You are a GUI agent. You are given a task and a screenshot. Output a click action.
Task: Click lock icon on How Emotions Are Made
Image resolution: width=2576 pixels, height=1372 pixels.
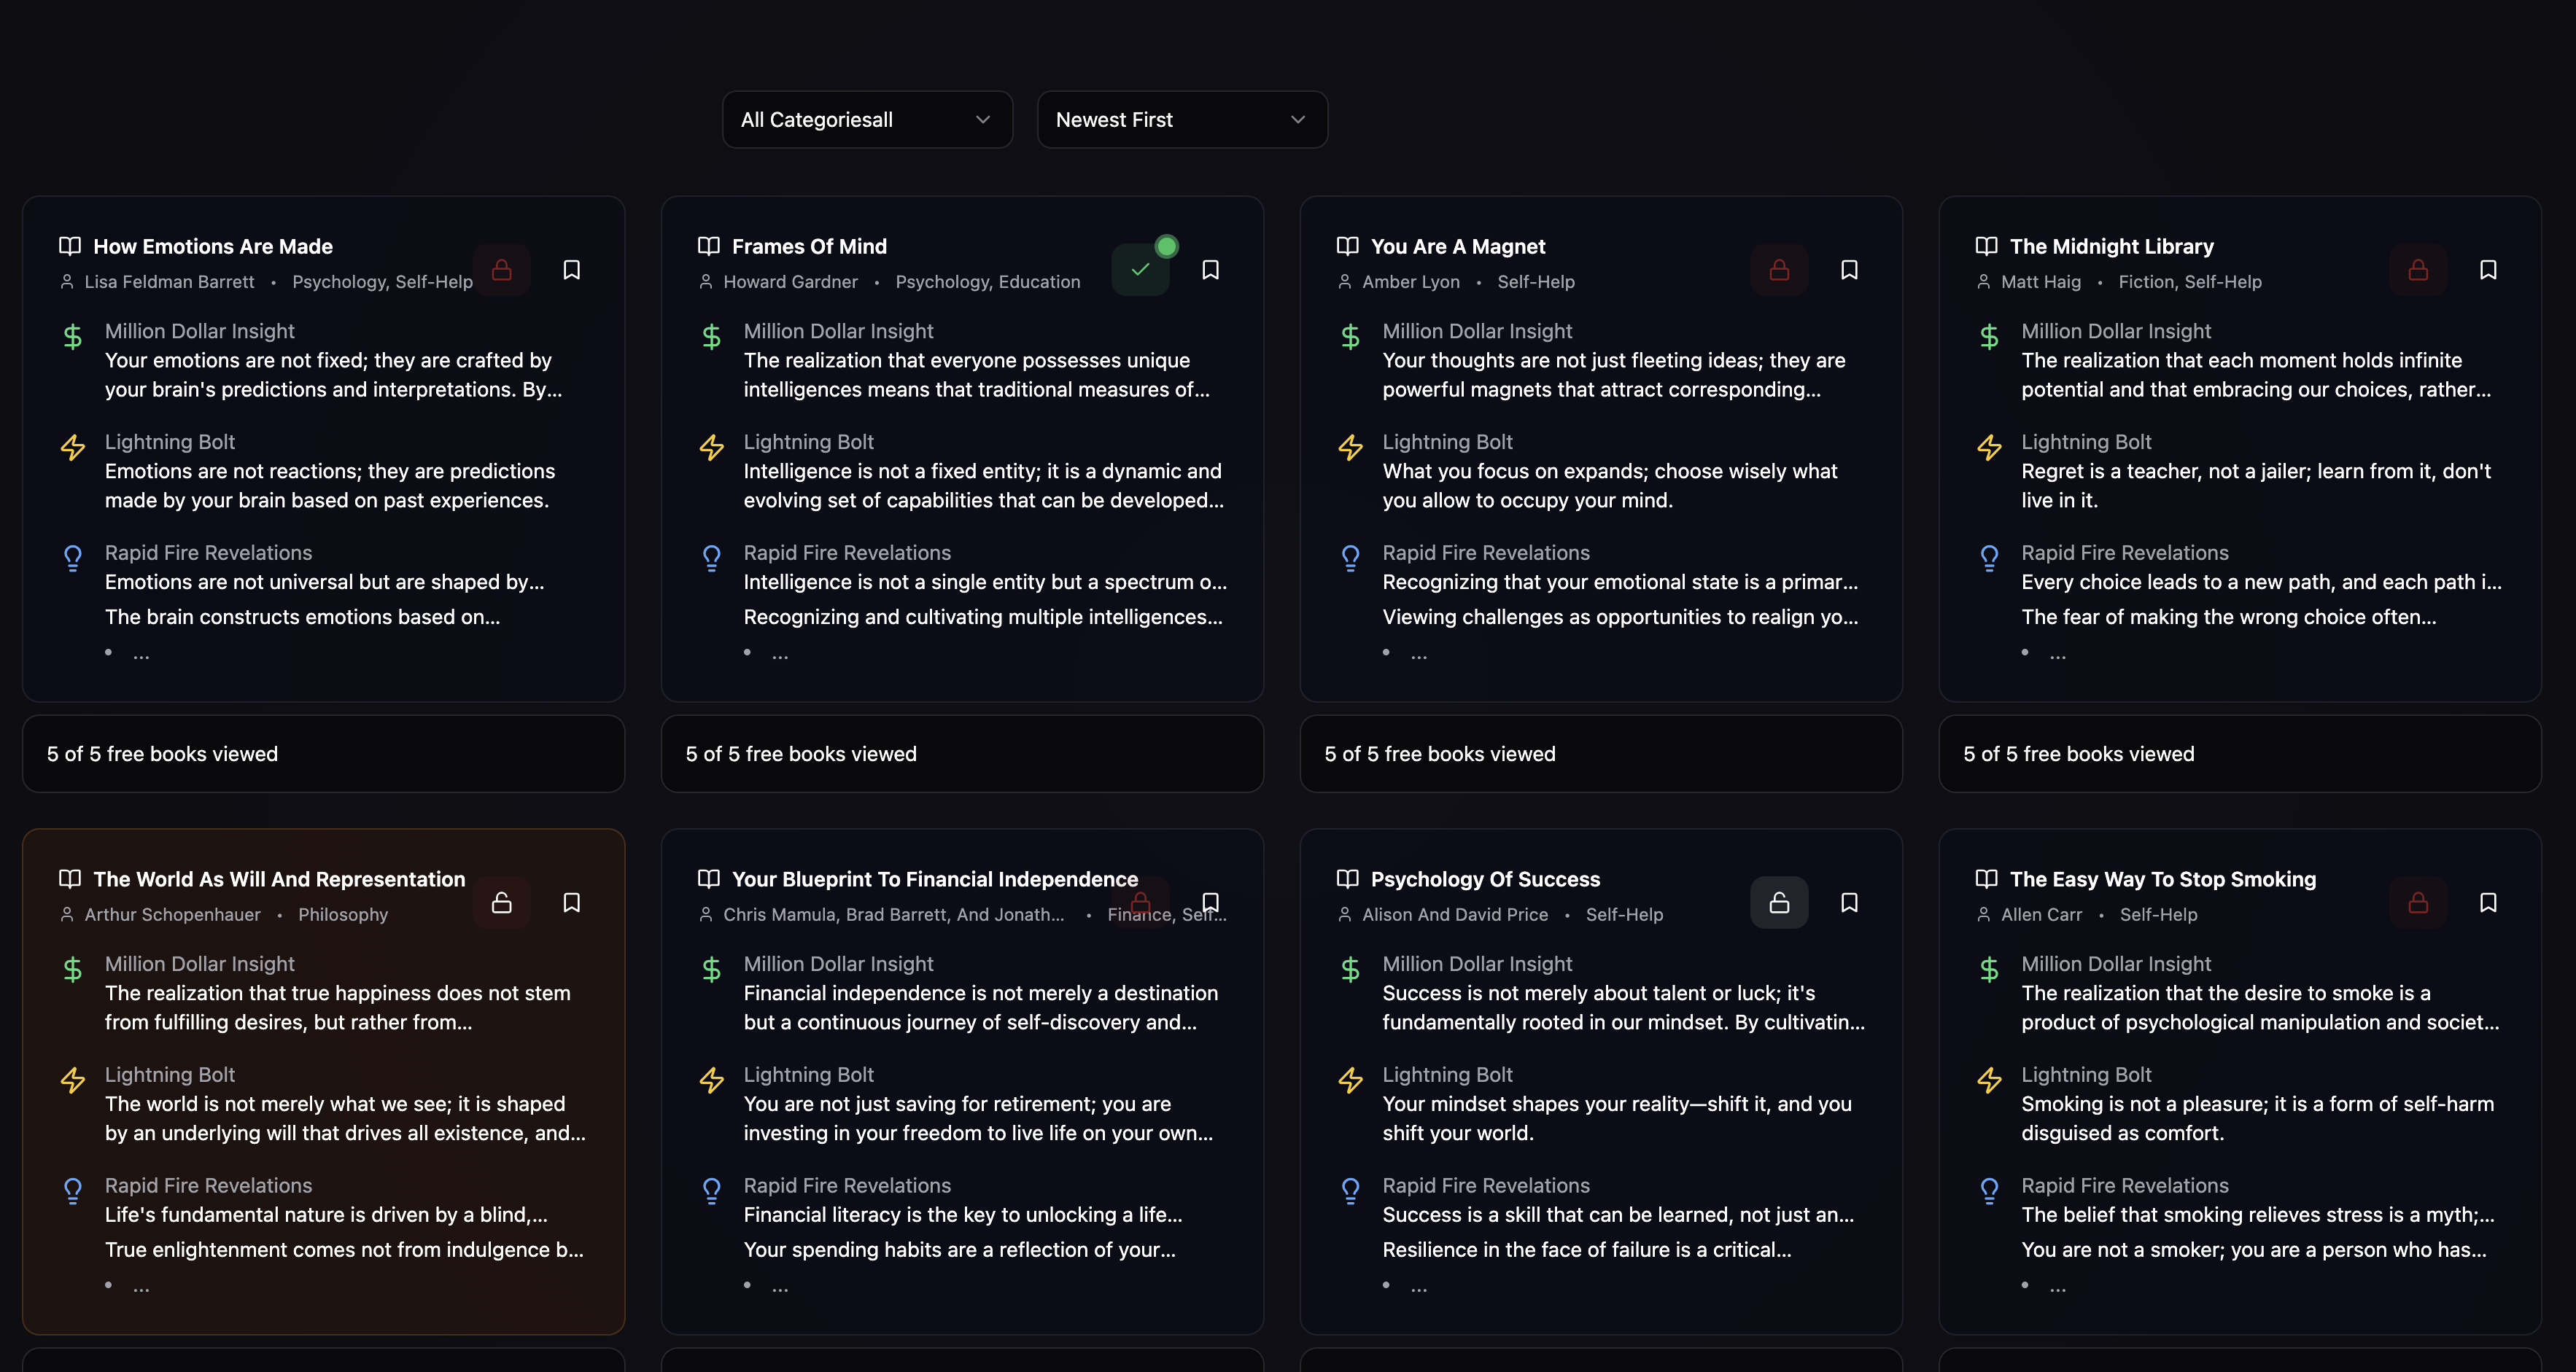502,270
